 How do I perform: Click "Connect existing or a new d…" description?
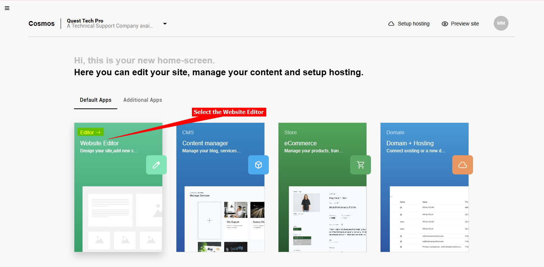click(x=416, y=151)
